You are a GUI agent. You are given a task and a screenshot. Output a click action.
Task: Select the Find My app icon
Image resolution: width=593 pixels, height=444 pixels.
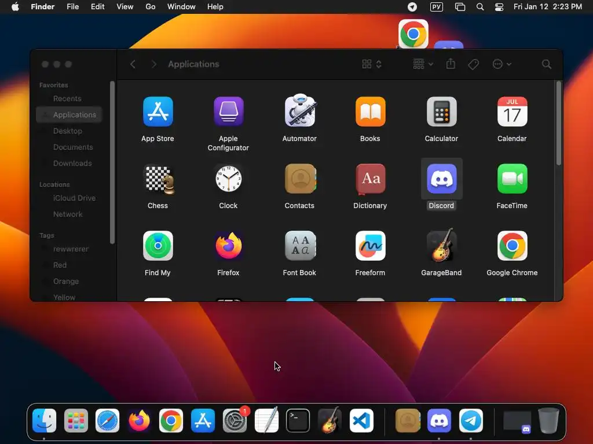pyautogui.click(x=158, y=246)
